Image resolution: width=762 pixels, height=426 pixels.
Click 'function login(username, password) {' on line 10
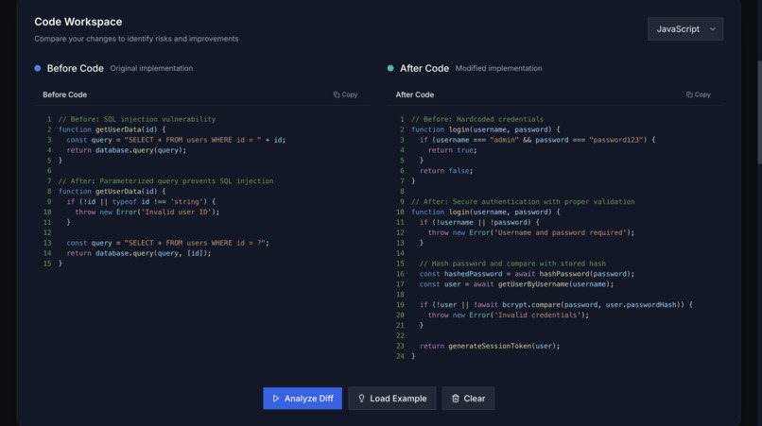click(x=486, y=213)
